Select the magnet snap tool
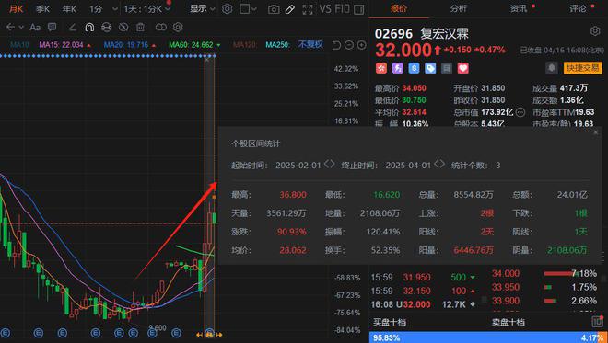 tap(89, 27)
